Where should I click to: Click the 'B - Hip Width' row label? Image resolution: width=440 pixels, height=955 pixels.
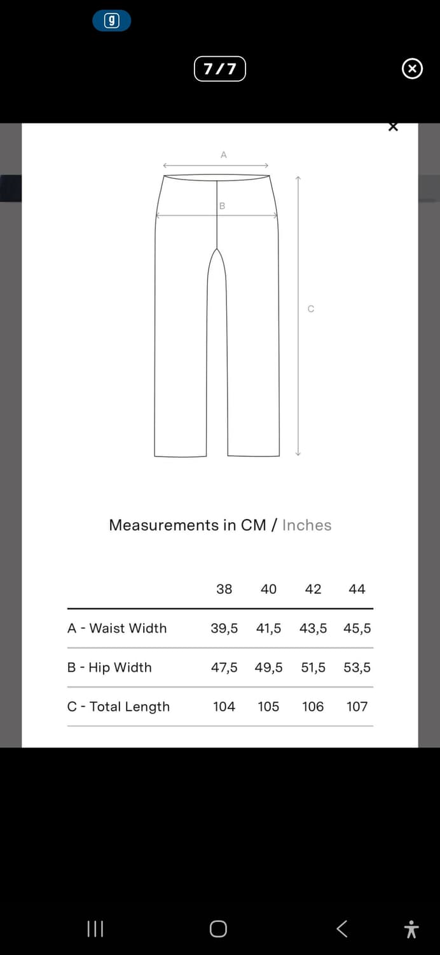[109, 667]
